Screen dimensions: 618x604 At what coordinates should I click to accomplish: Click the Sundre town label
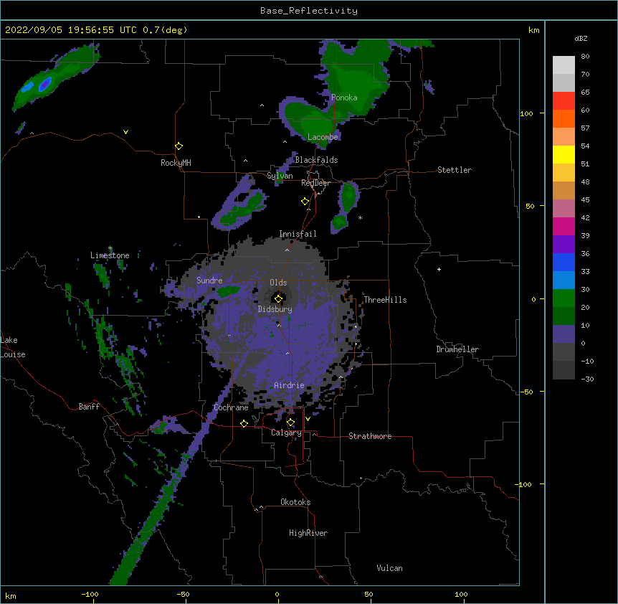(209, 280)
